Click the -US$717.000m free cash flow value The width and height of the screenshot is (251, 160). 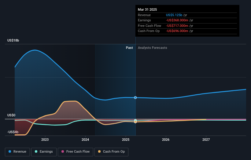(177, 26)
